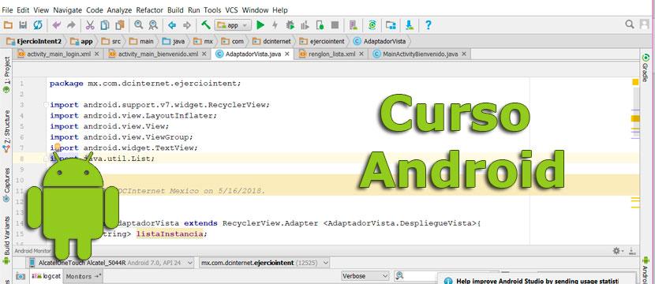This screenshot has width=655, height=284.
Task: Click the Search Everywhere magnifier at top right
Action: coord(630,24)
